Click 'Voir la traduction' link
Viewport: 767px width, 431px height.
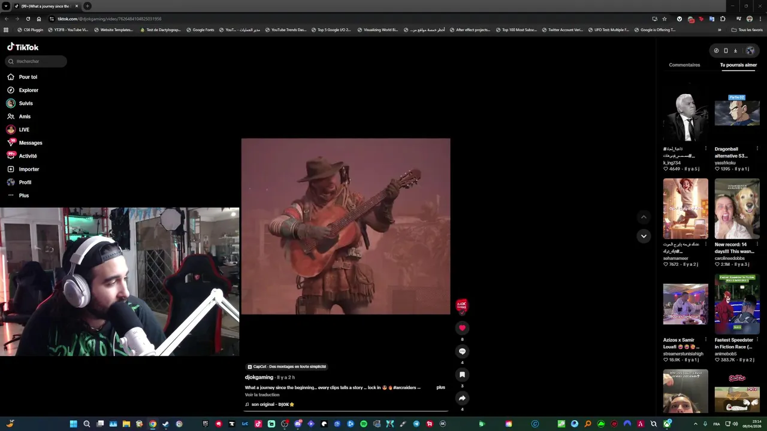tap(262, 394)
